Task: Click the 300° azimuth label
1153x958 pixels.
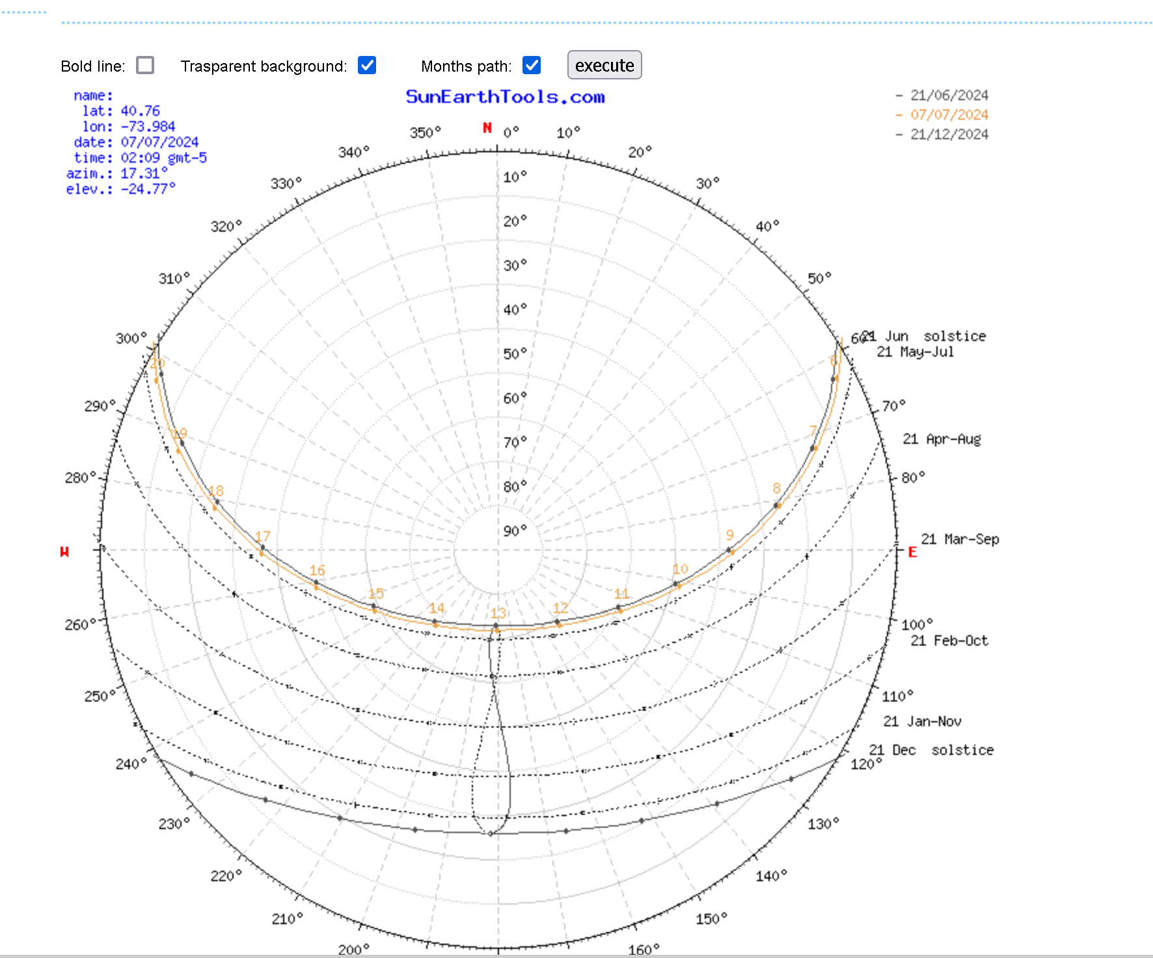Action: click(131, 338)
